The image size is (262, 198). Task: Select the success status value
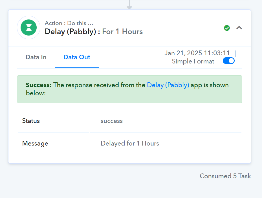pyautogui.click(x=112, y=121)
